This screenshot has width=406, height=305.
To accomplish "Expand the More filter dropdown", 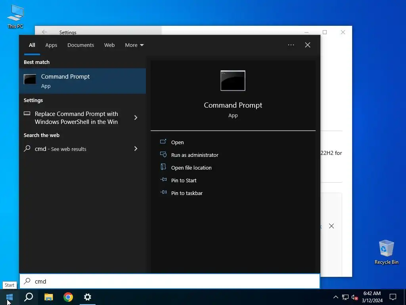I will point(134,45).
